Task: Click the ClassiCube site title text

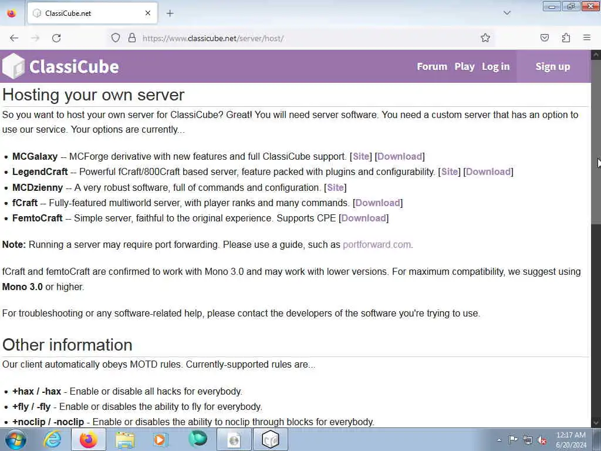Action: tap(74, 67)
